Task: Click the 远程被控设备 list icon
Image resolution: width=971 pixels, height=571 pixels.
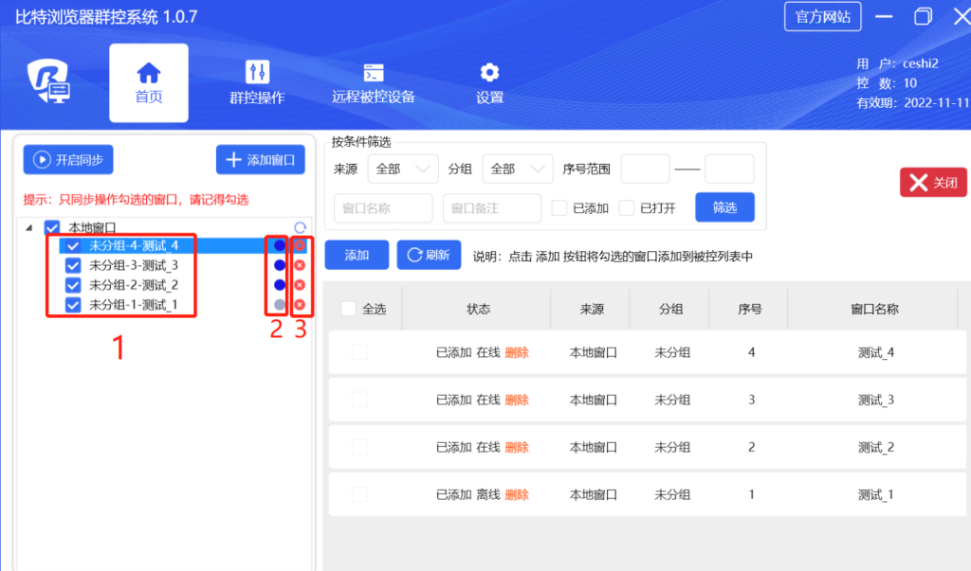Action: [373, 73]
